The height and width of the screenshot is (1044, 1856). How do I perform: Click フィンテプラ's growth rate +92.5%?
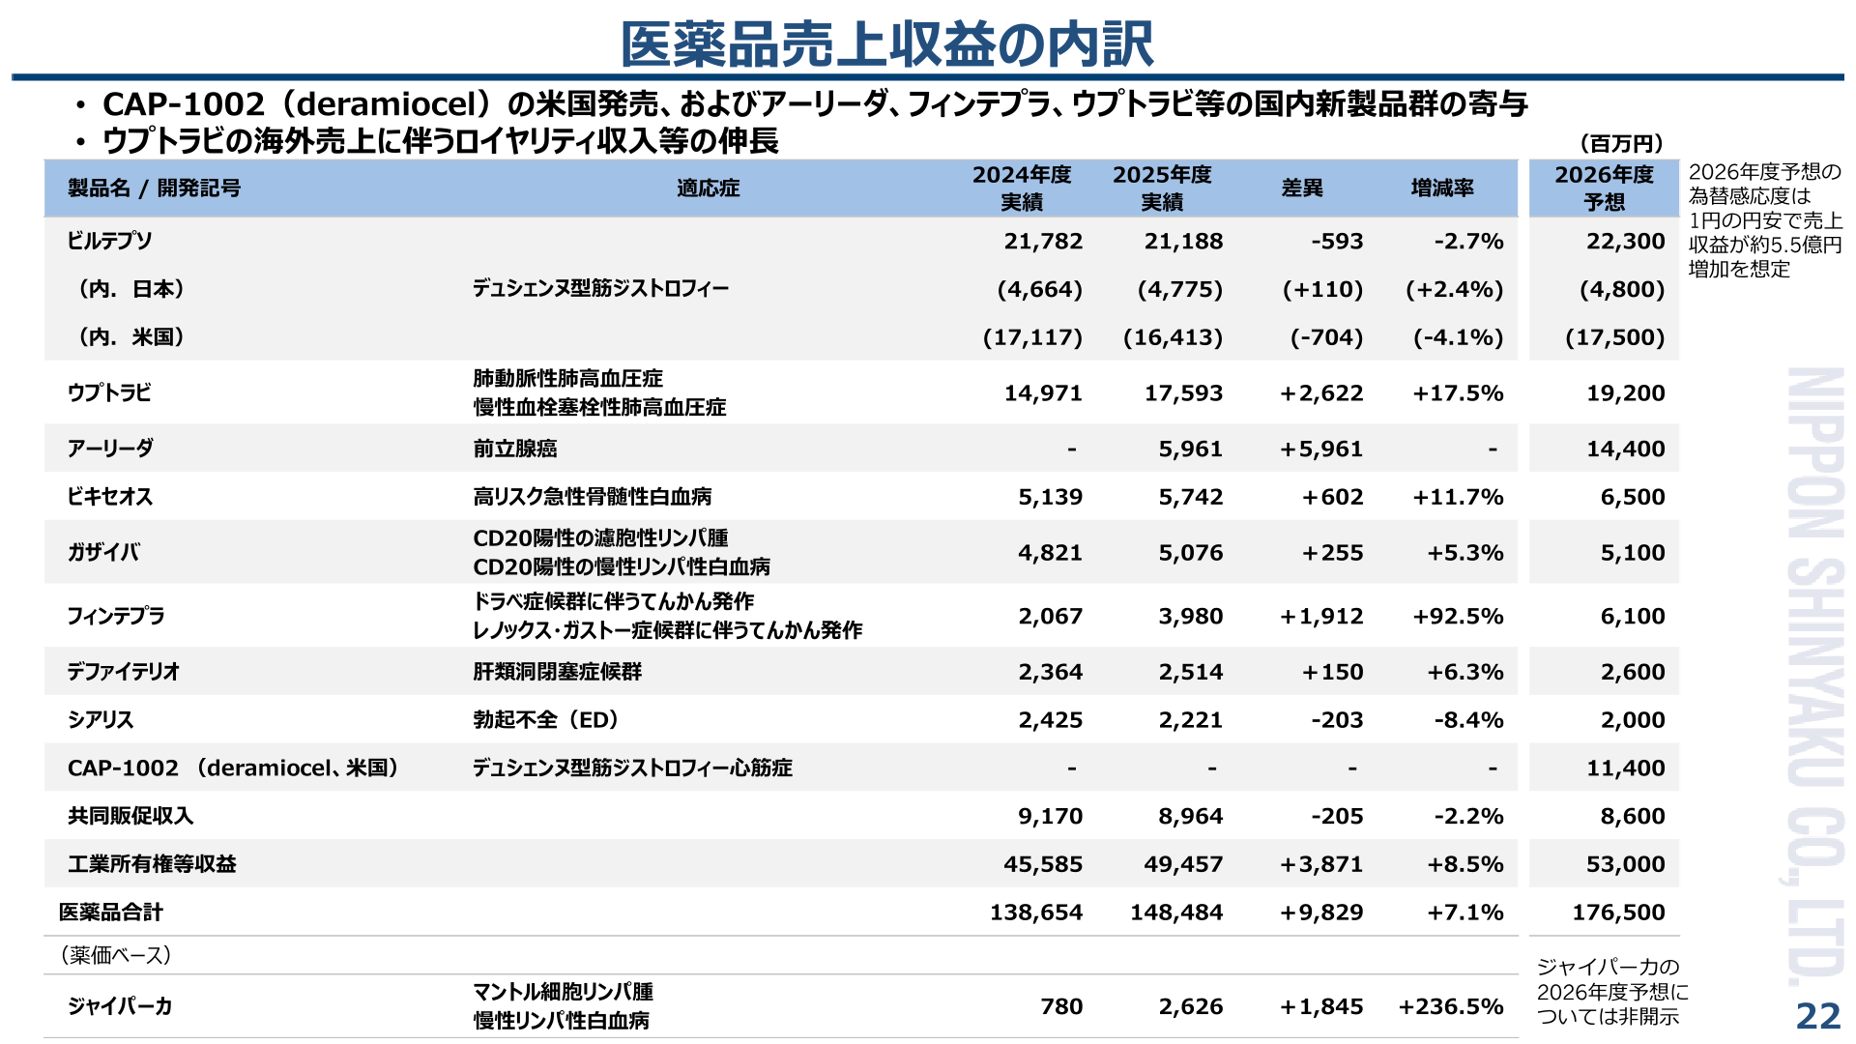point(1458,617)
